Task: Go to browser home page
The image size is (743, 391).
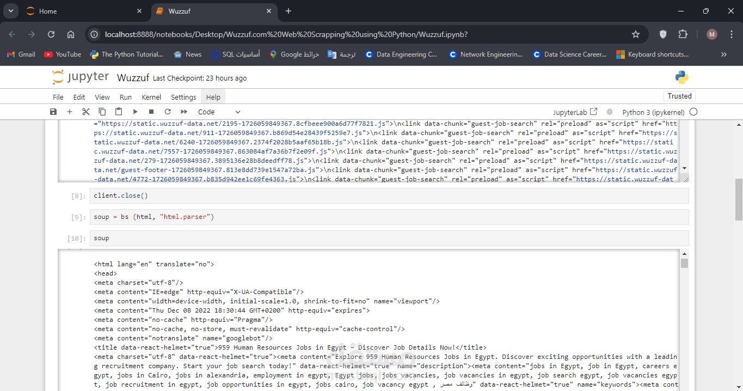Action: tap(71, 34)
